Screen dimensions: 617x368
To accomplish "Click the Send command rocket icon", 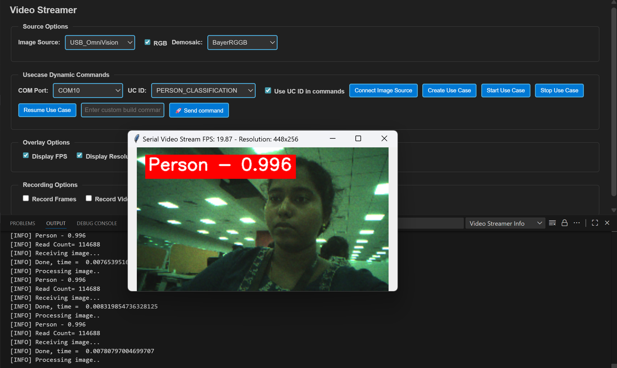I will pos(178,111).
